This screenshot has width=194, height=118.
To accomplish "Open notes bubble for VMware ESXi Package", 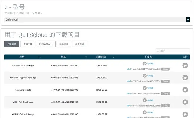I will pos(185,65).
